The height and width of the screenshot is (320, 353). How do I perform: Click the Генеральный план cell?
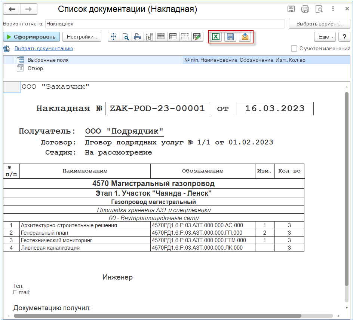pyautogui.click(x=85, y=233)
